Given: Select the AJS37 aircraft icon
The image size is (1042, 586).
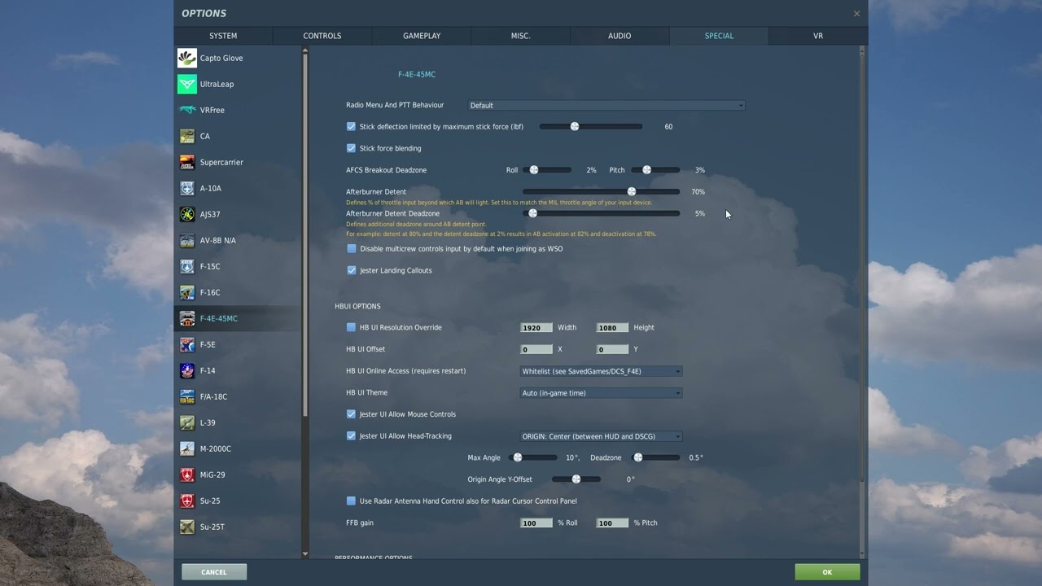Looking at the screenshot, I should [187, 214].
